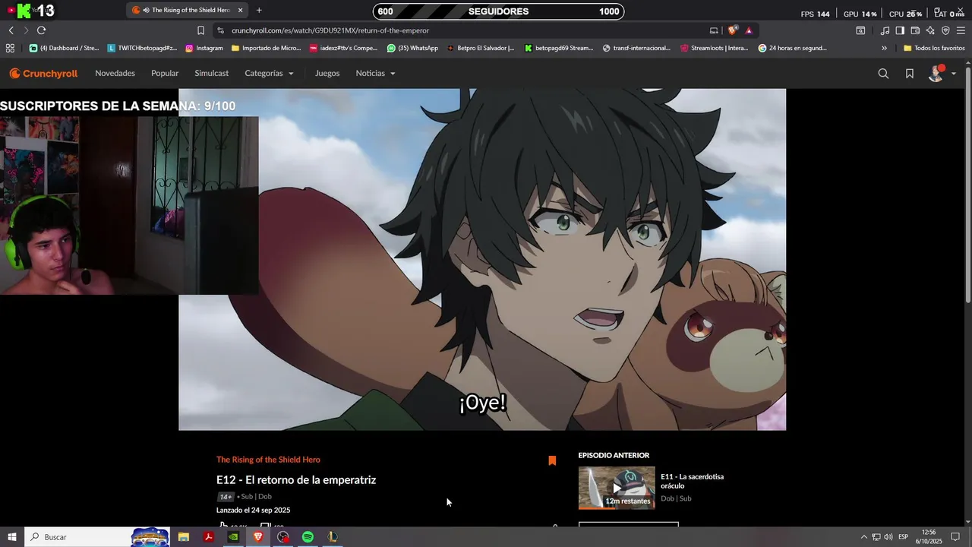This screenshot has height=547, width=972.
Task: Switch to Brave browser in taskbar
Action: pyautogui.click(x=258, y=537)
